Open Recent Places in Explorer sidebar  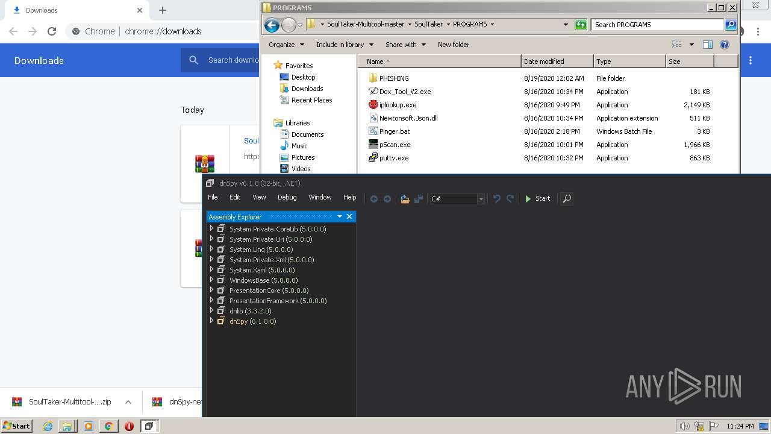[x=311, y=100]
